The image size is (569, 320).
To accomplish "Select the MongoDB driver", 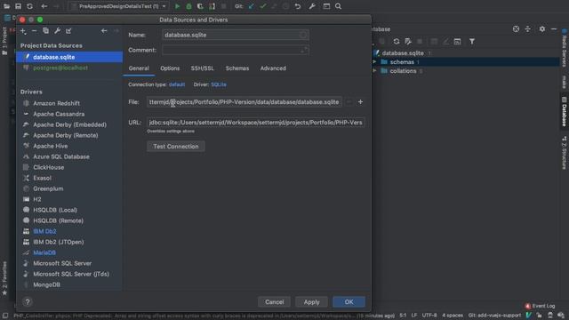I will 69,284.
